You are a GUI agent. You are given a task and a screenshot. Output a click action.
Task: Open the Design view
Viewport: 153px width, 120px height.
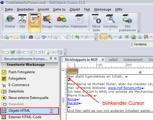click(x=47, y=22)
